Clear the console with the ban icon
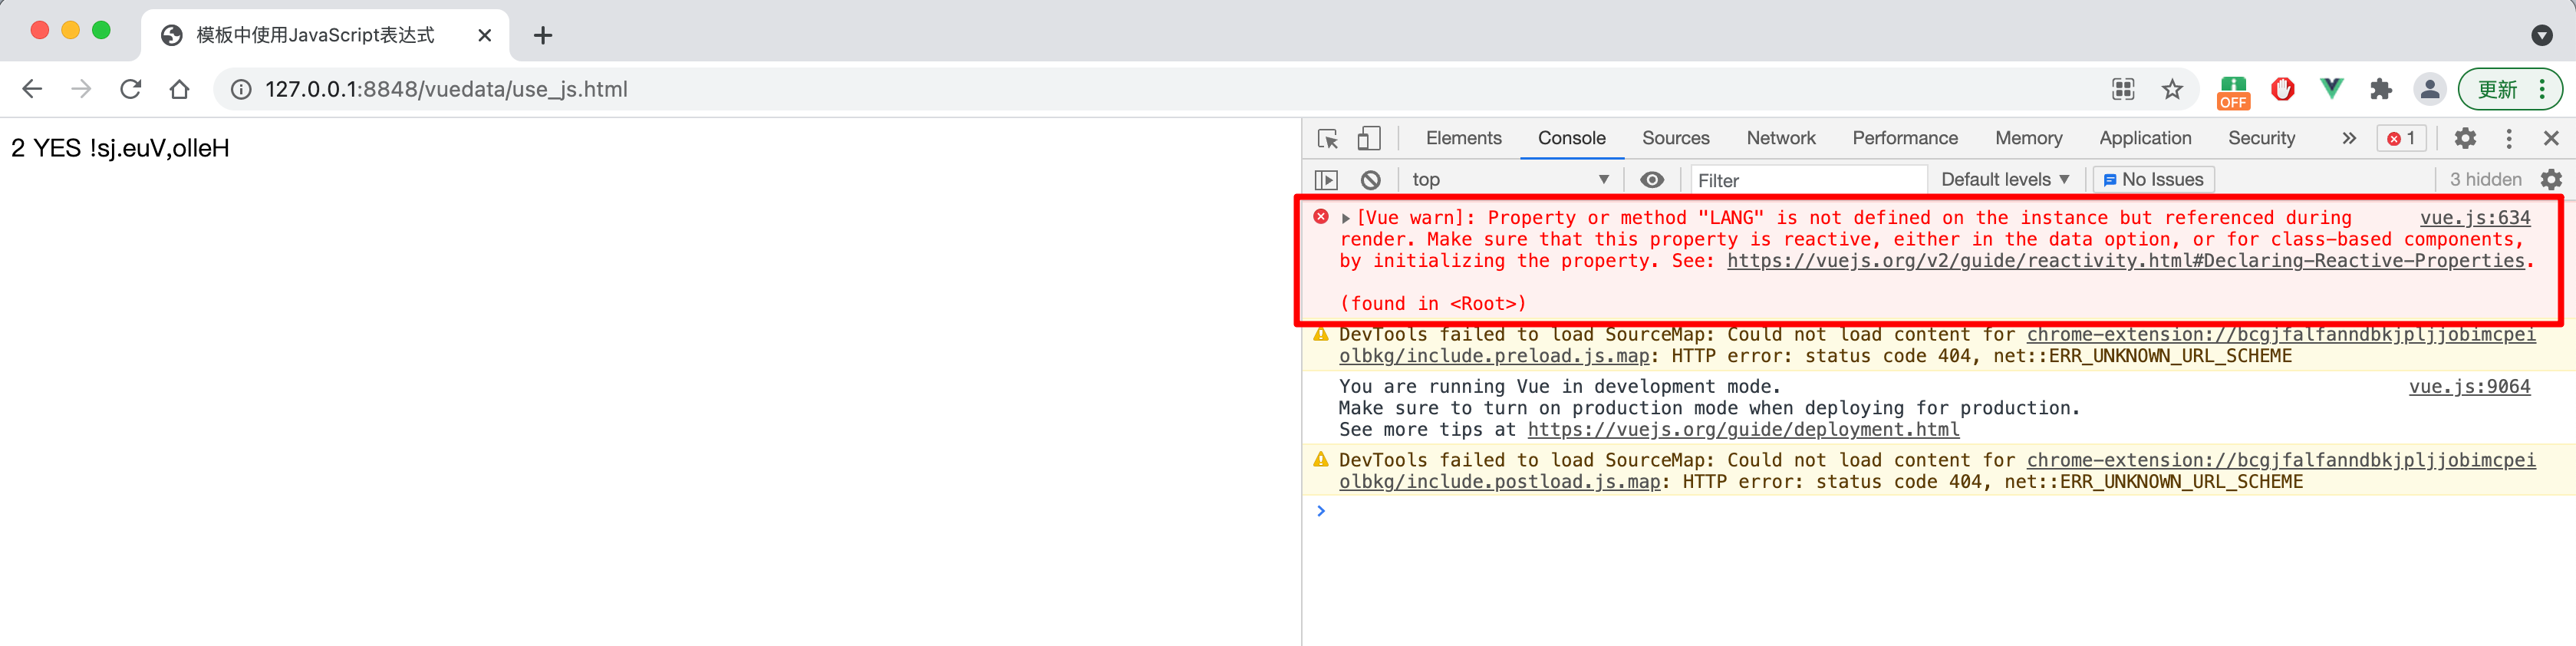The width and height of the screenshot is (2576, 646). coord(1371,180)
